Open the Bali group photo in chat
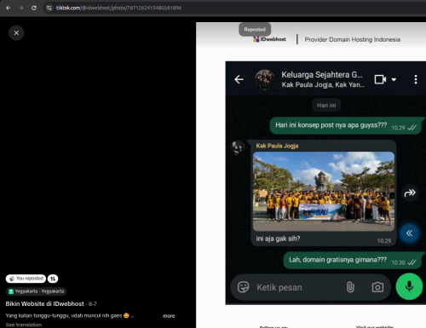The width and height of the screenshot is (426, 328). pyautogui.click(x=324, y=191)
